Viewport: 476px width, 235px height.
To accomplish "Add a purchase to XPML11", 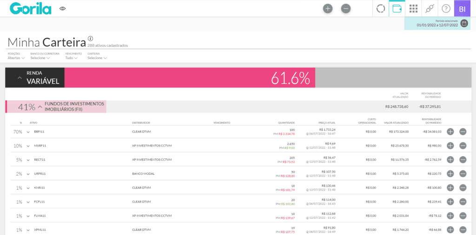I will 450,229.
